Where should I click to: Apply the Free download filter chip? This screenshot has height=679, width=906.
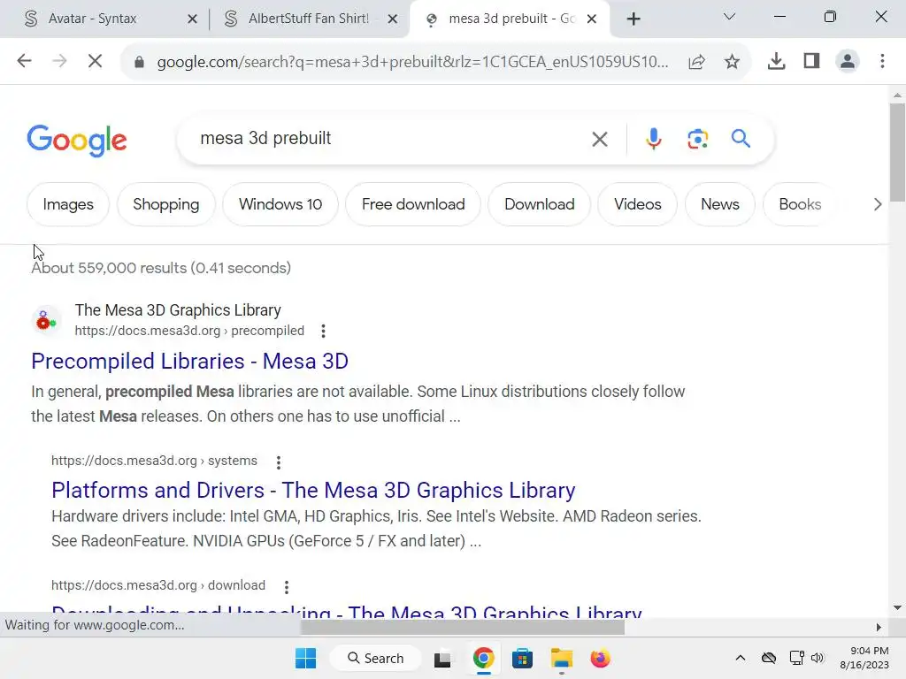[x=413, y=204]
